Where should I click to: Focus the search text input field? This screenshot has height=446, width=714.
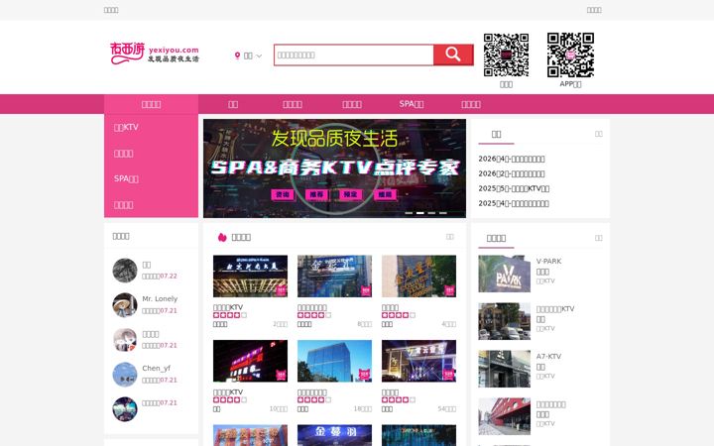click(x=354, y=55)
